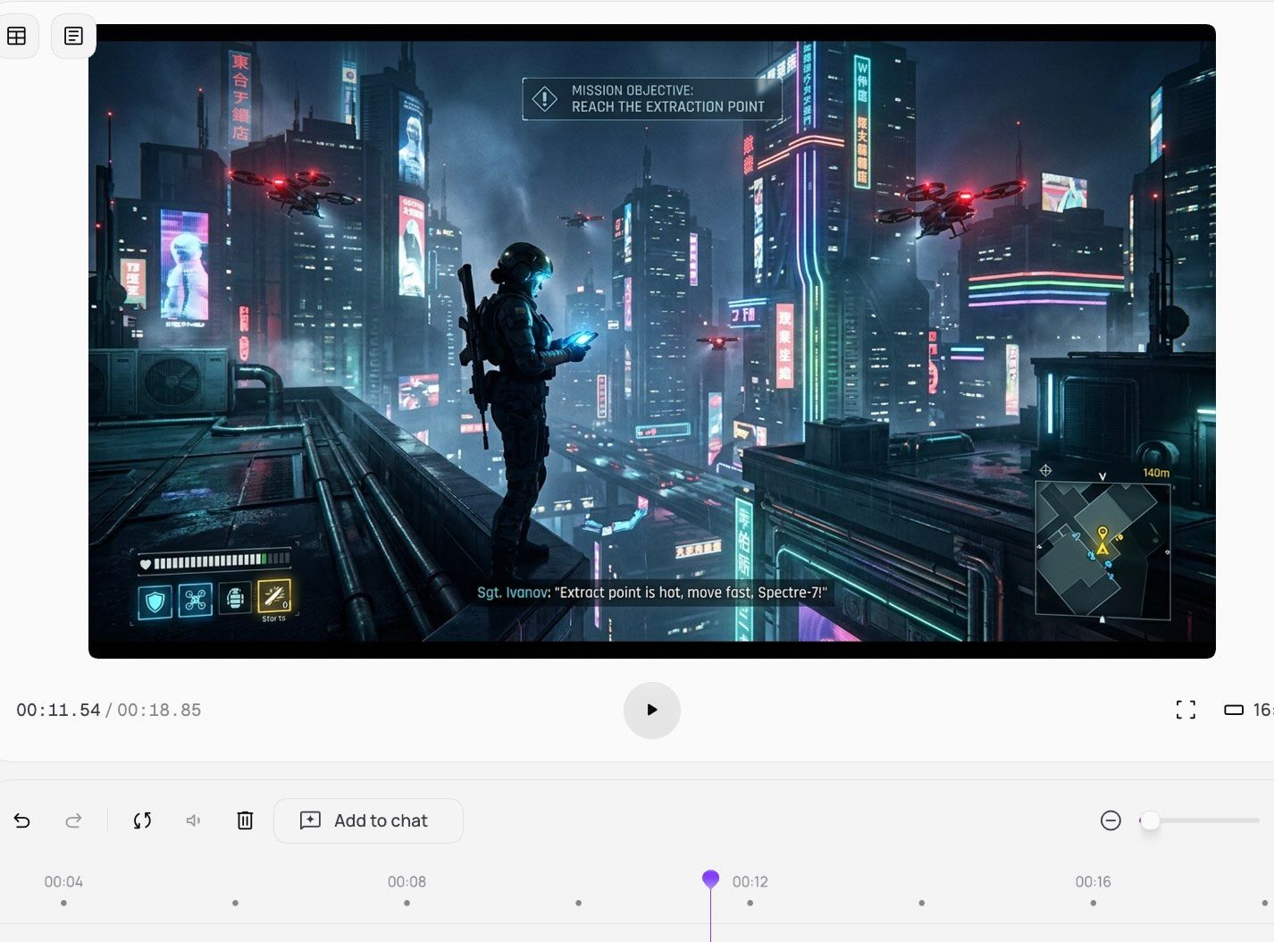Zoom out the timeline with minus icon
This screenshot has height=942, width=1274.
click(x=1111, y=820)
